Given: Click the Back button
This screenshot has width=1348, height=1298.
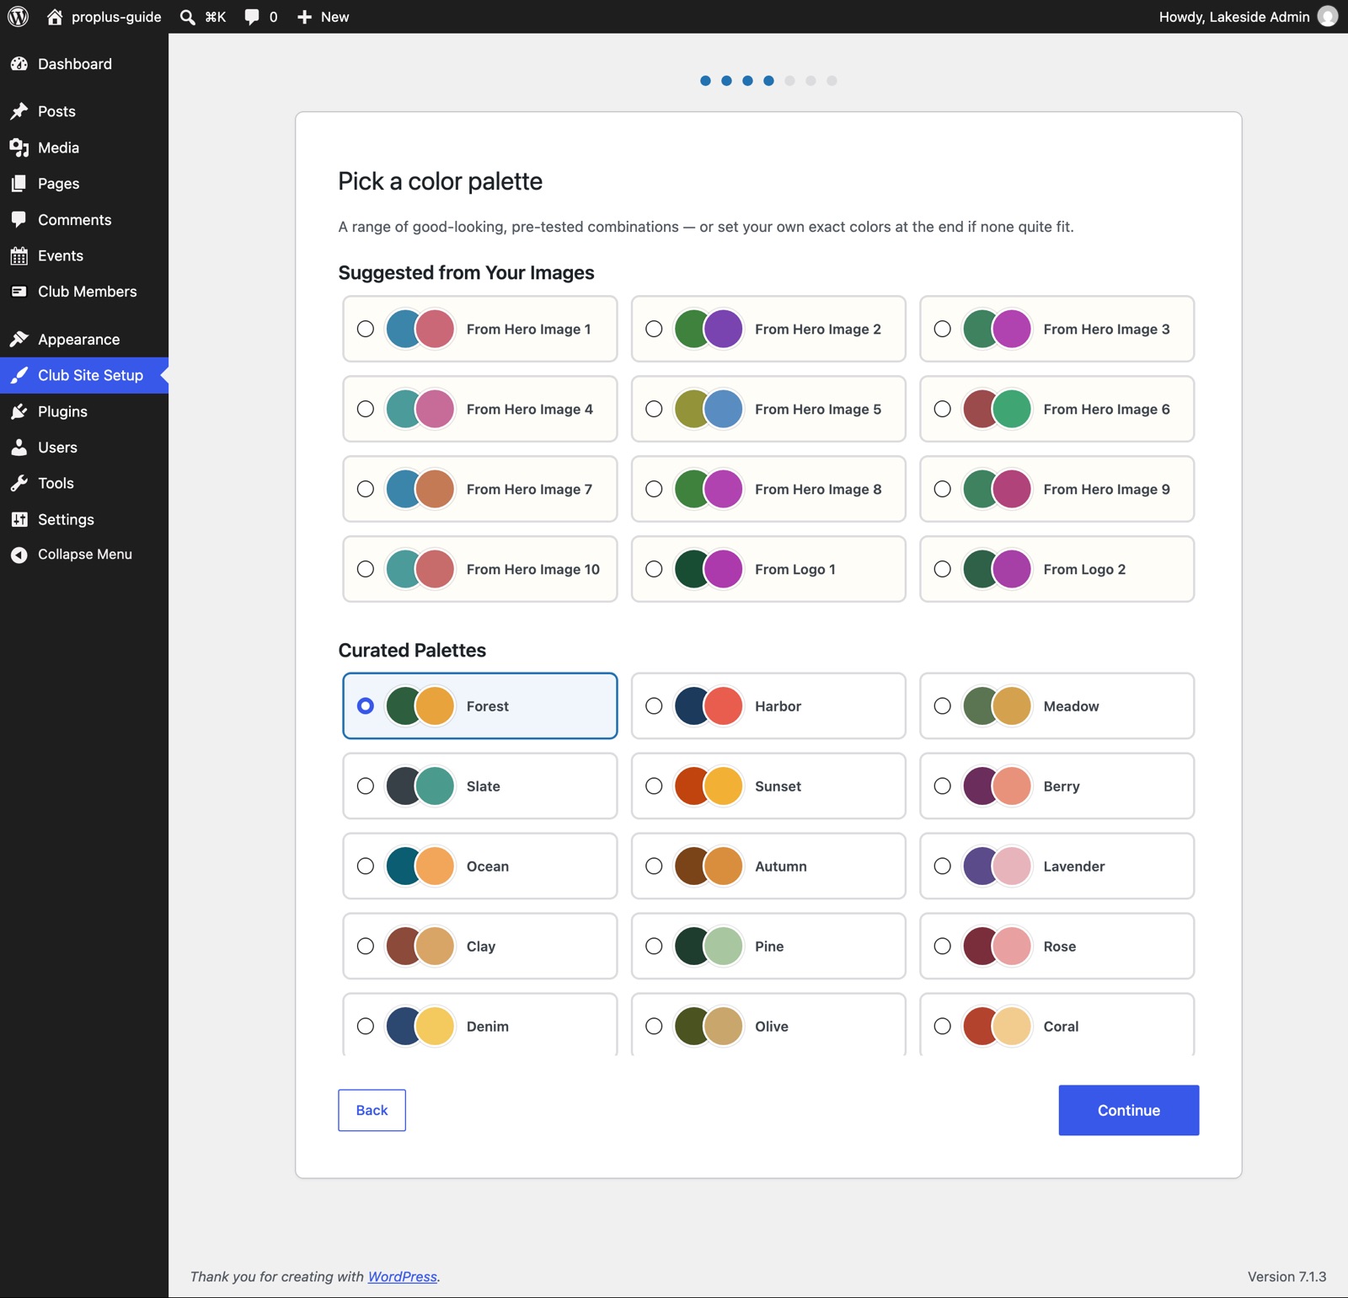Looking at the screenshot, I should 372,1110.
